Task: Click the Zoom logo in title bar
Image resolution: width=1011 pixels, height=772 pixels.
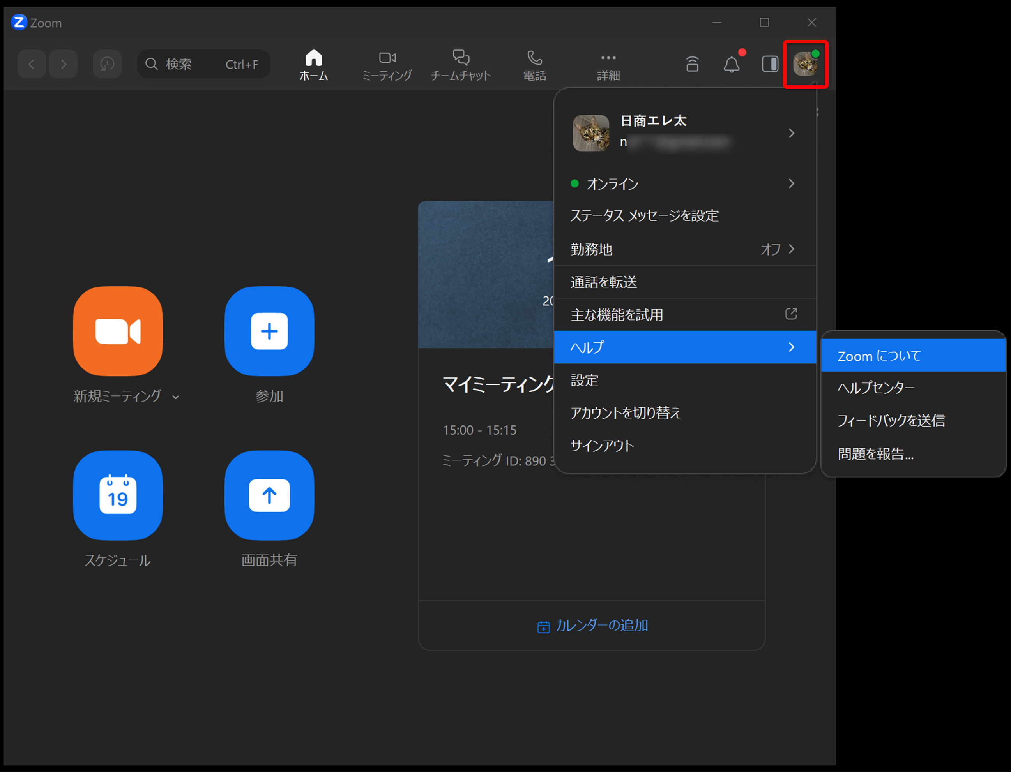Action: pos(19,23)
